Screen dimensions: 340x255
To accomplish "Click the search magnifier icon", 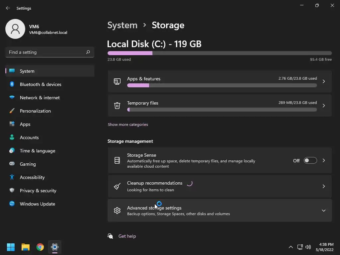I will coord(88,52).
